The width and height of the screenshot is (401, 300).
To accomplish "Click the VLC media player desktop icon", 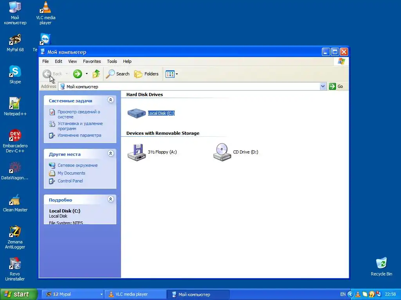I will [45, 13].
